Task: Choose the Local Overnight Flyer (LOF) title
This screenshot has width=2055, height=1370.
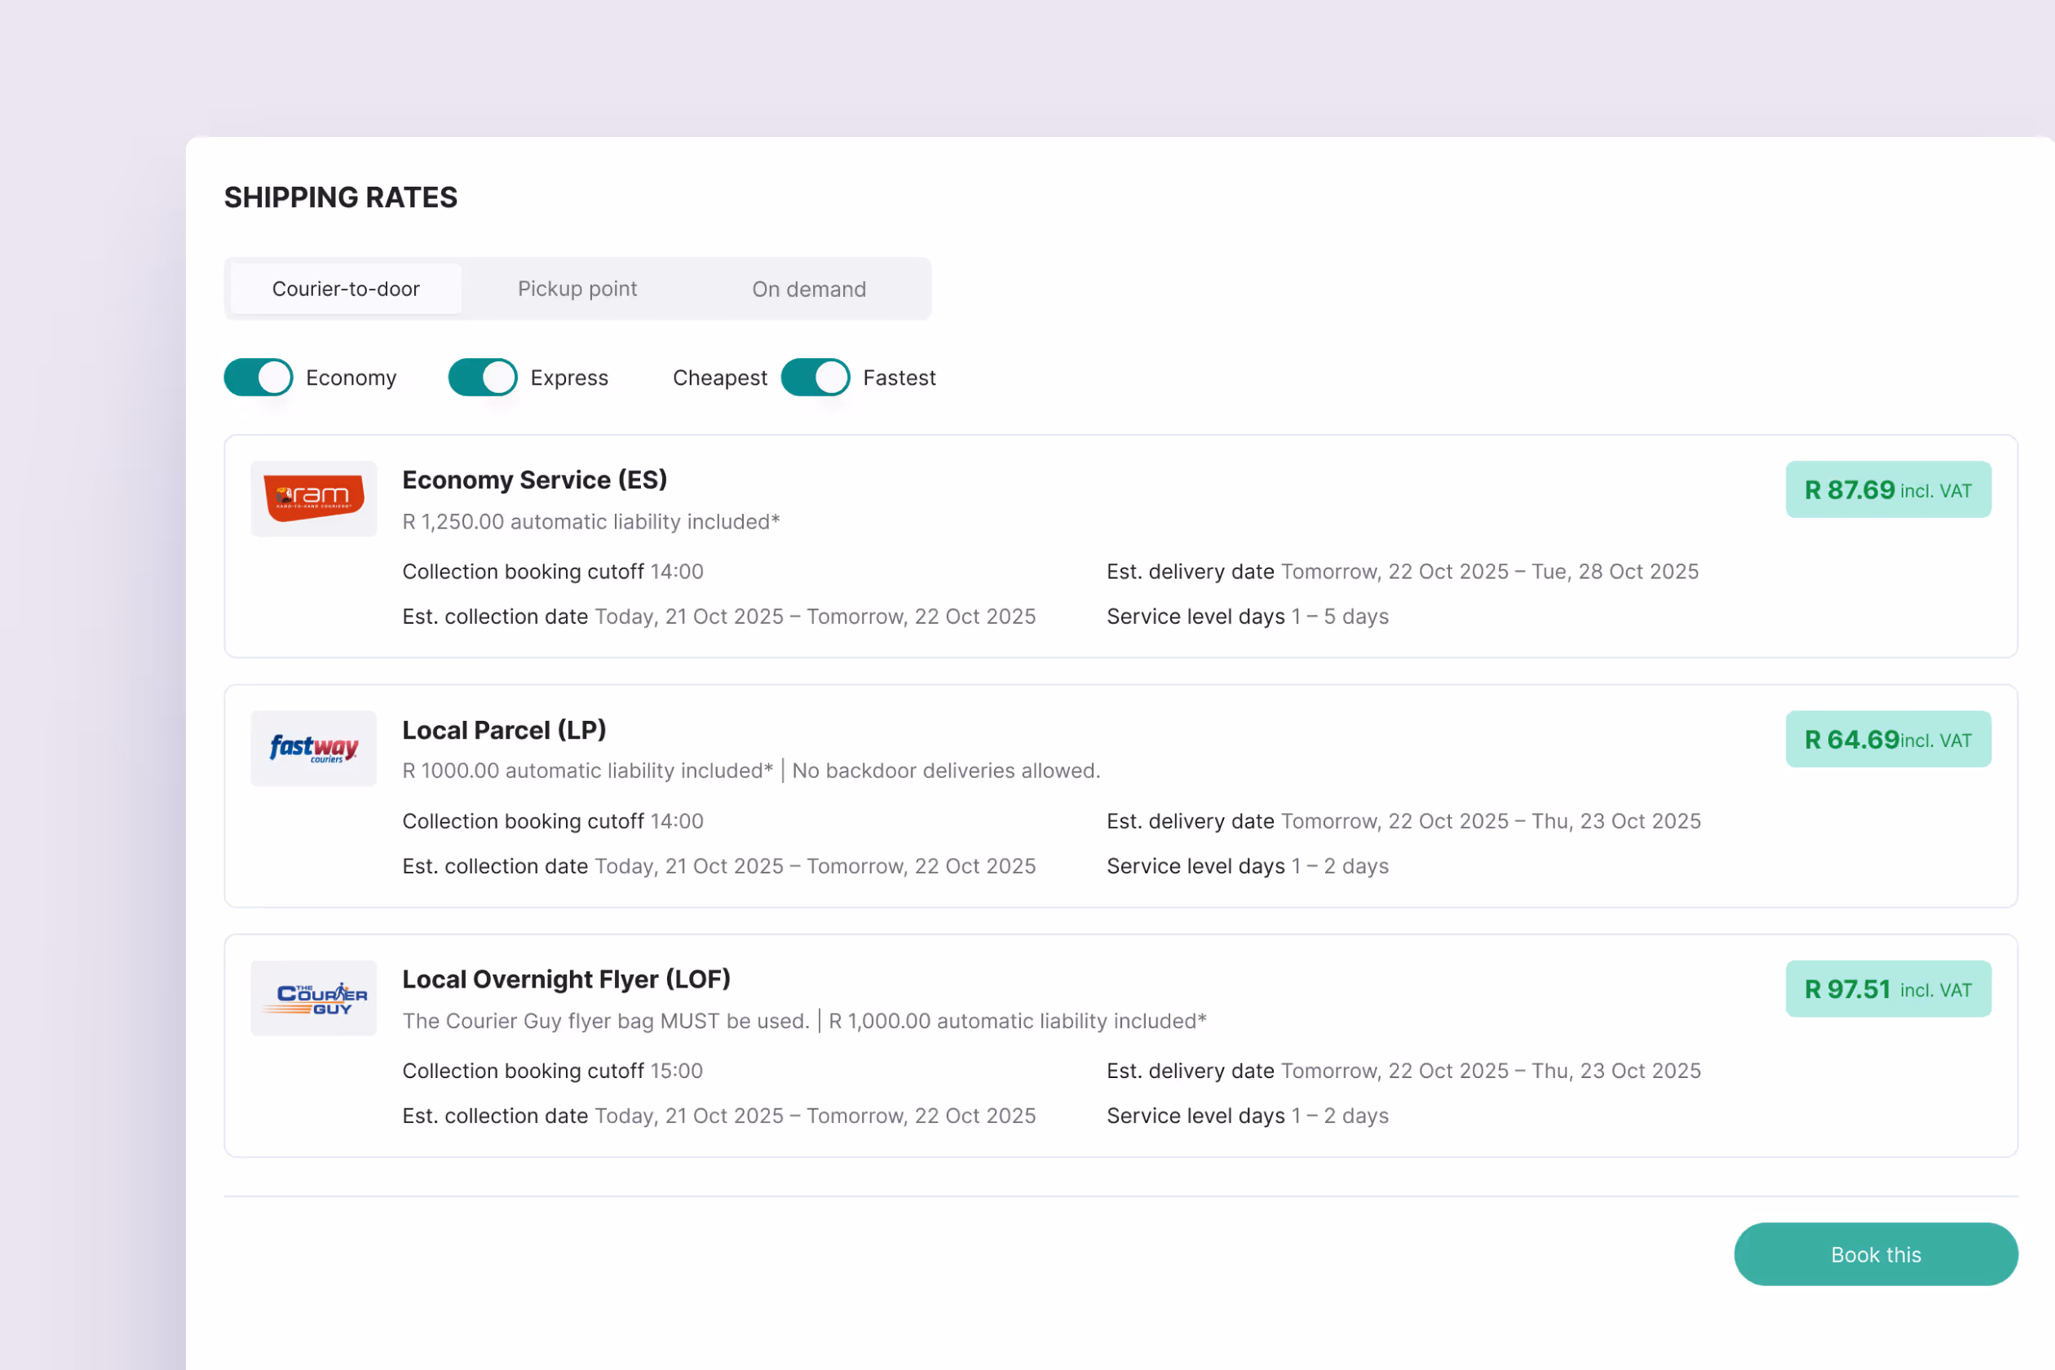Action: [566, 979]
